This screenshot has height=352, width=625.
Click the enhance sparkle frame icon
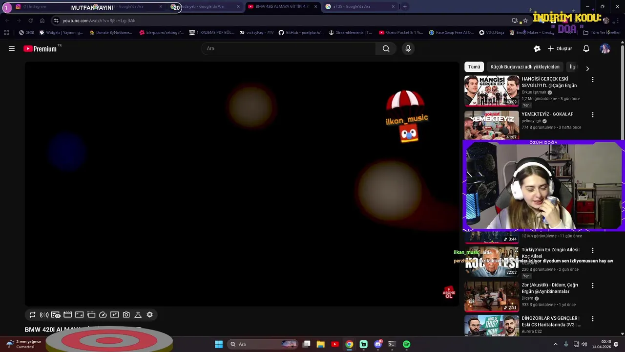[x=114, y=315]
